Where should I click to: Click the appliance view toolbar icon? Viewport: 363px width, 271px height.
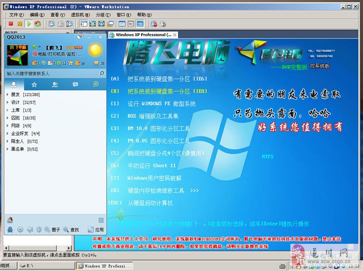[x=131, y=24]
